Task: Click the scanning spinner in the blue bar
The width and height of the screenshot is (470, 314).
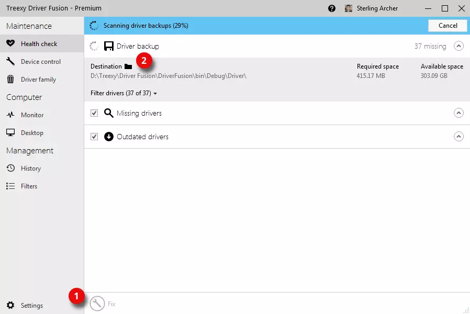Action: pyautogui.click(x=94, y=26)
